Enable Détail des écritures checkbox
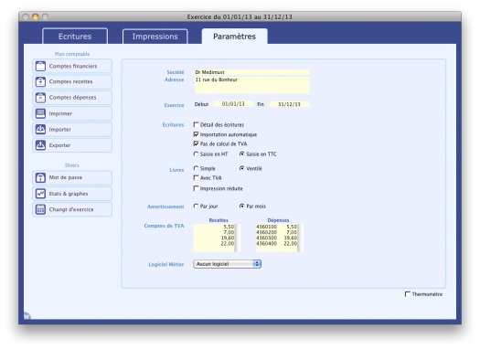The width and height of the screenshot is (480, 350). point(197,124)
